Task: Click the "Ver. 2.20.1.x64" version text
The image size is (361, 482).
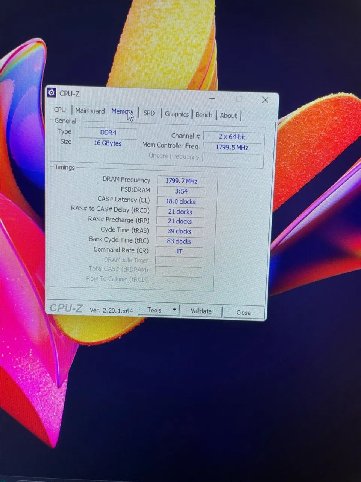Action: tap(111, 310)
